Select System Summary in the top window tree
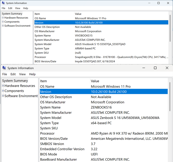Screen dimensions: 173x162 click(x=12, y=14)
